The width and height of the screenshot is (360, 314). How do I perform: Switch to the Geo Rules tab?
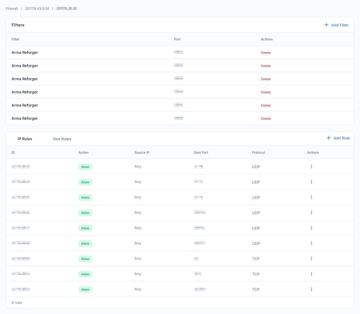click(62, 139)
